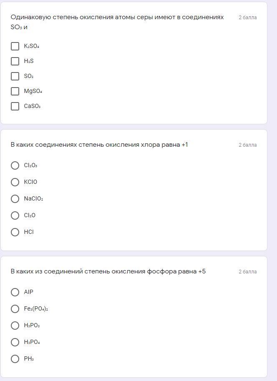
Task: Select the MgSO₄ checkbox
Action: coord(15,91)
